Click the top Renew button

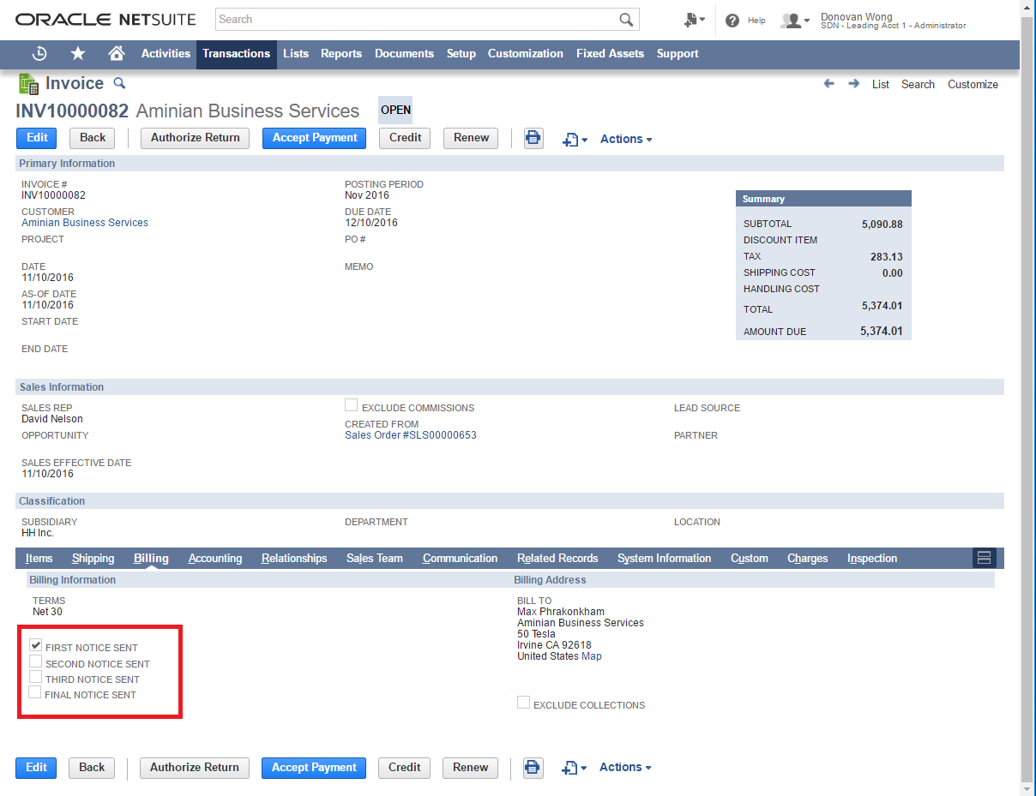click(471, 138)
